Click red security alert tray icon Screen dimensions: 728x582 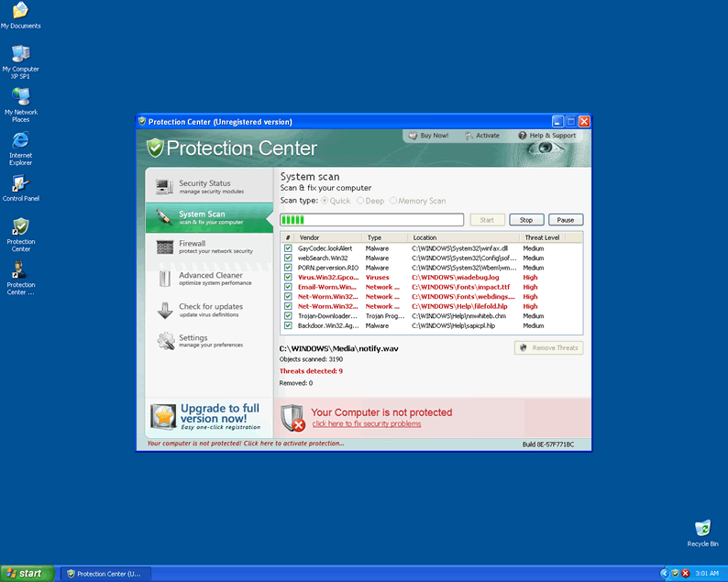[685, 573]
